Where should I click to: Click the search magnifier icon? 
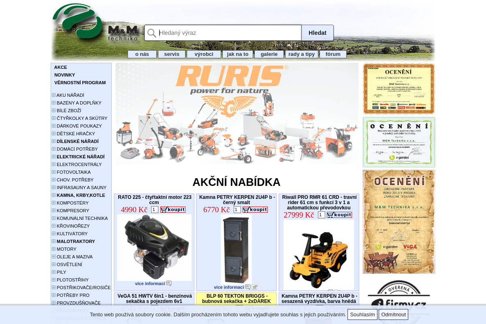tap(152, 33)
